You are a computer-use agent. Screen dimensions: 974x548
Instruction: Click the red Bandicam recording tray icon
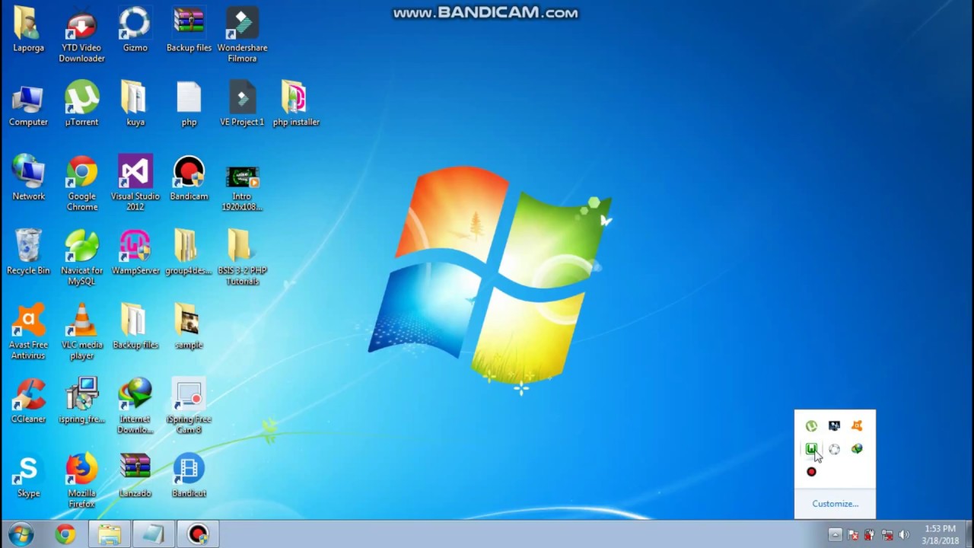click(x=811, y=472)
